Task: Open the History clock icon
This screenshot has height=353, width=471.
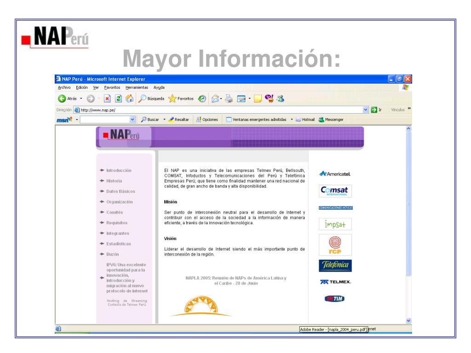Action: [202, 98]
